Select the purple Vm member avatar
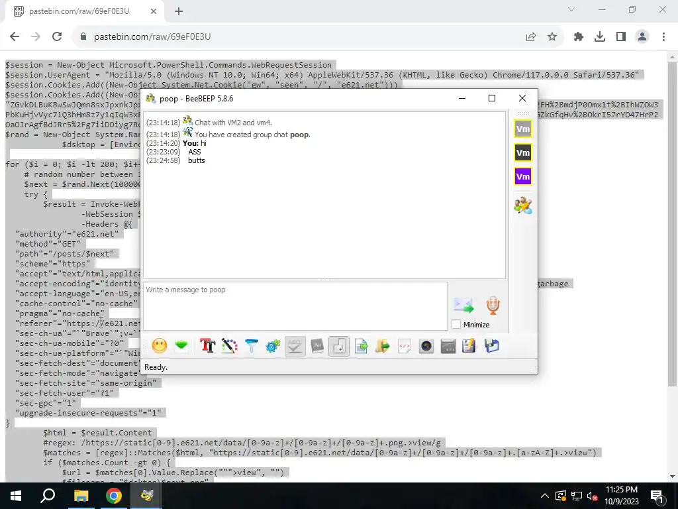 coord(523,176)
